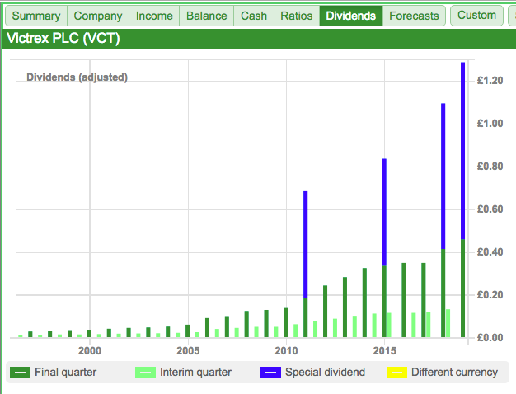Screen dimensions: 516x394
Task: Select the active Dividends tab
Action: pos(351,16)
